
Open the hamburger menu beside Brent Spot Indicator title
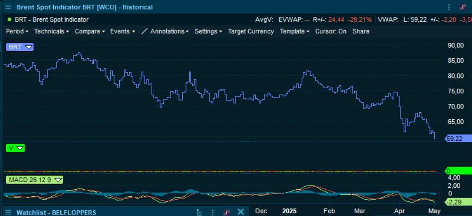[x=8, y=7]
